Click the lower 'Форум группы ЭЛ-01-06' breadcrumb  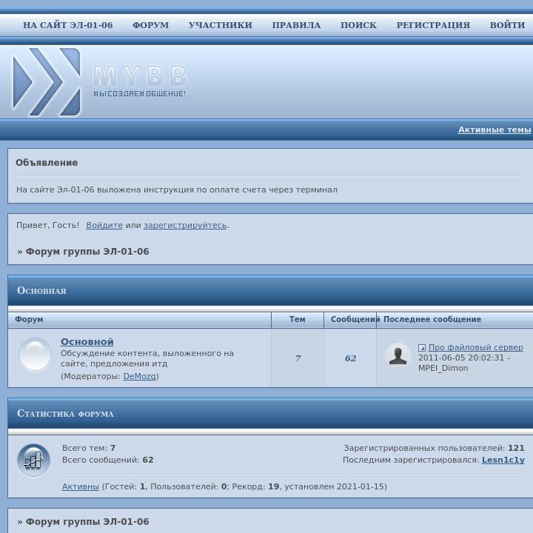[87, 522]
